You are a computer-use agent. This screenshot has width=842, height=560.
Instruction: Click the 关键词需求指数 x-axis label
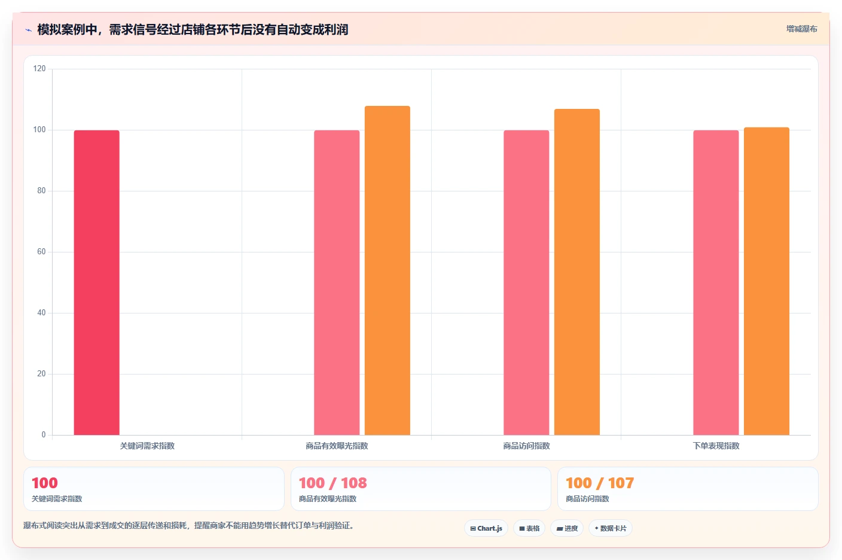pyautogui.click(x=147, y=446)
